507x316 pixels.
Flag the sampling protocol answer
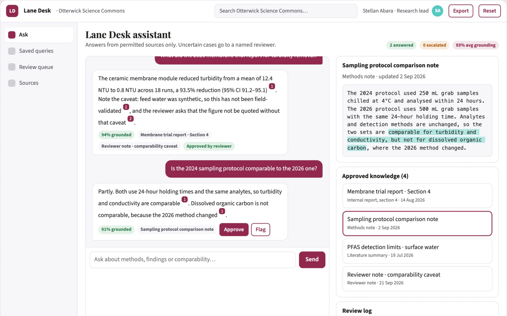[260, 230]
